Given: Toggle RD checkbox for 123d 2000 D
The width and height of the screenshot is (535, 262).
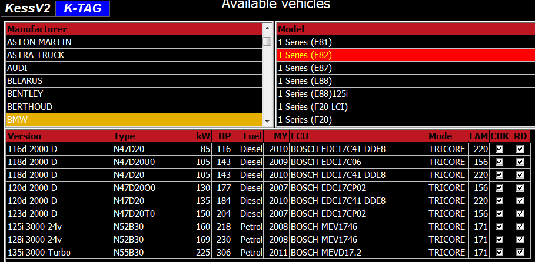Looking at the screenshot, I should click(520, 214).
